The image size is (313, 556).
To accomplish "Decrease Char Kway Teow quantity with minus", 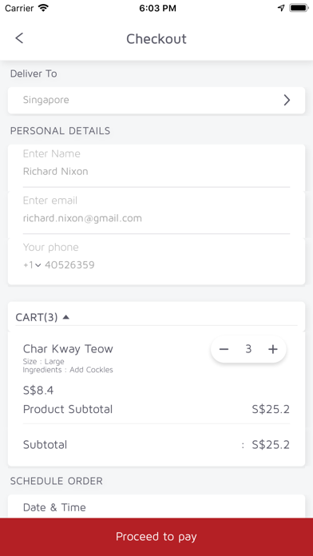I will [x=224, y=349].
